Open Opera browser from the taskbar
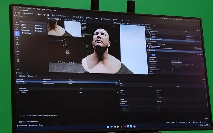The height and width of the screenshot is (133, 213). point(125,127)
